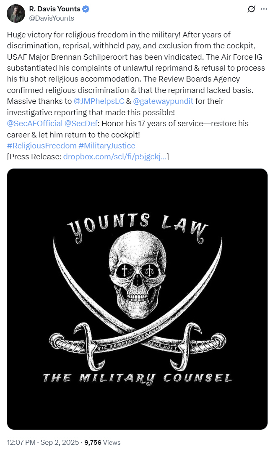Open the three-dot more options menu
The width and height of the screenshot is (273, 449).
[264, 9]
